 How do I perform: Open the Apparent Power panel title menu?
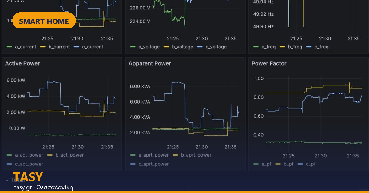[x=150, y=63]
